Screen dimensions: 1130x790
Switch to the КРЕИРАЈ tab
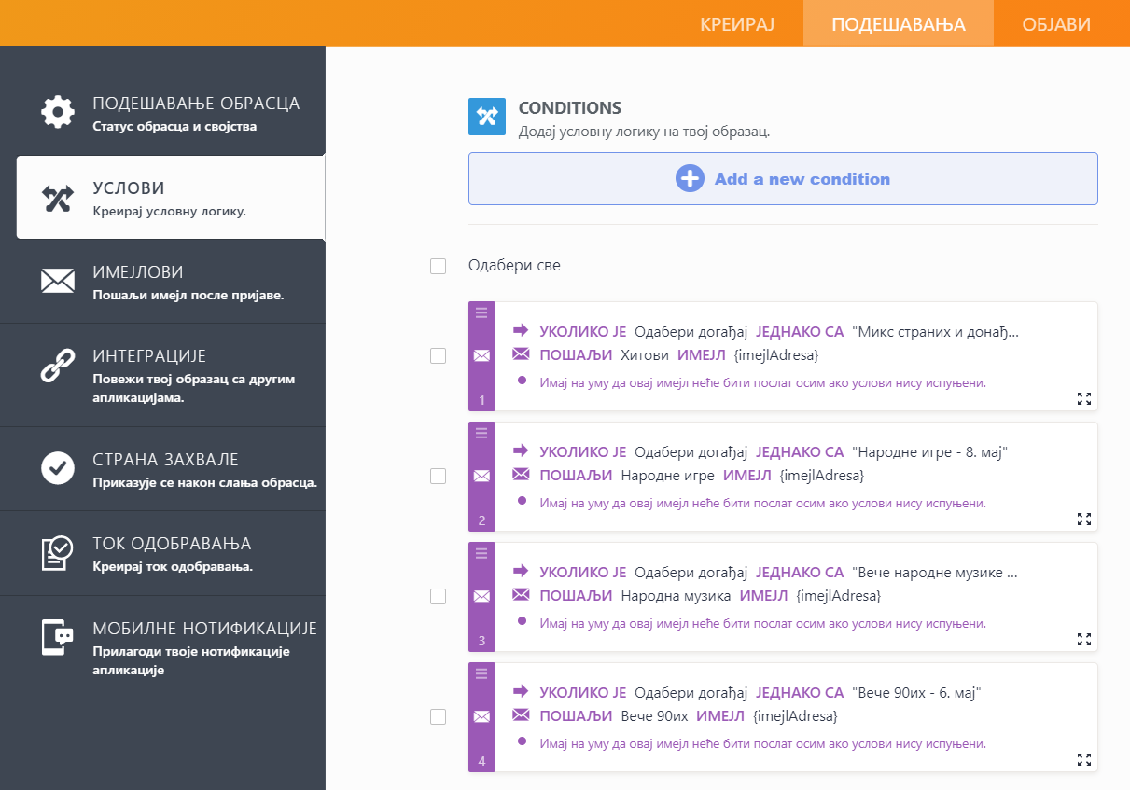pyautogui.click(x=737, y=24)
